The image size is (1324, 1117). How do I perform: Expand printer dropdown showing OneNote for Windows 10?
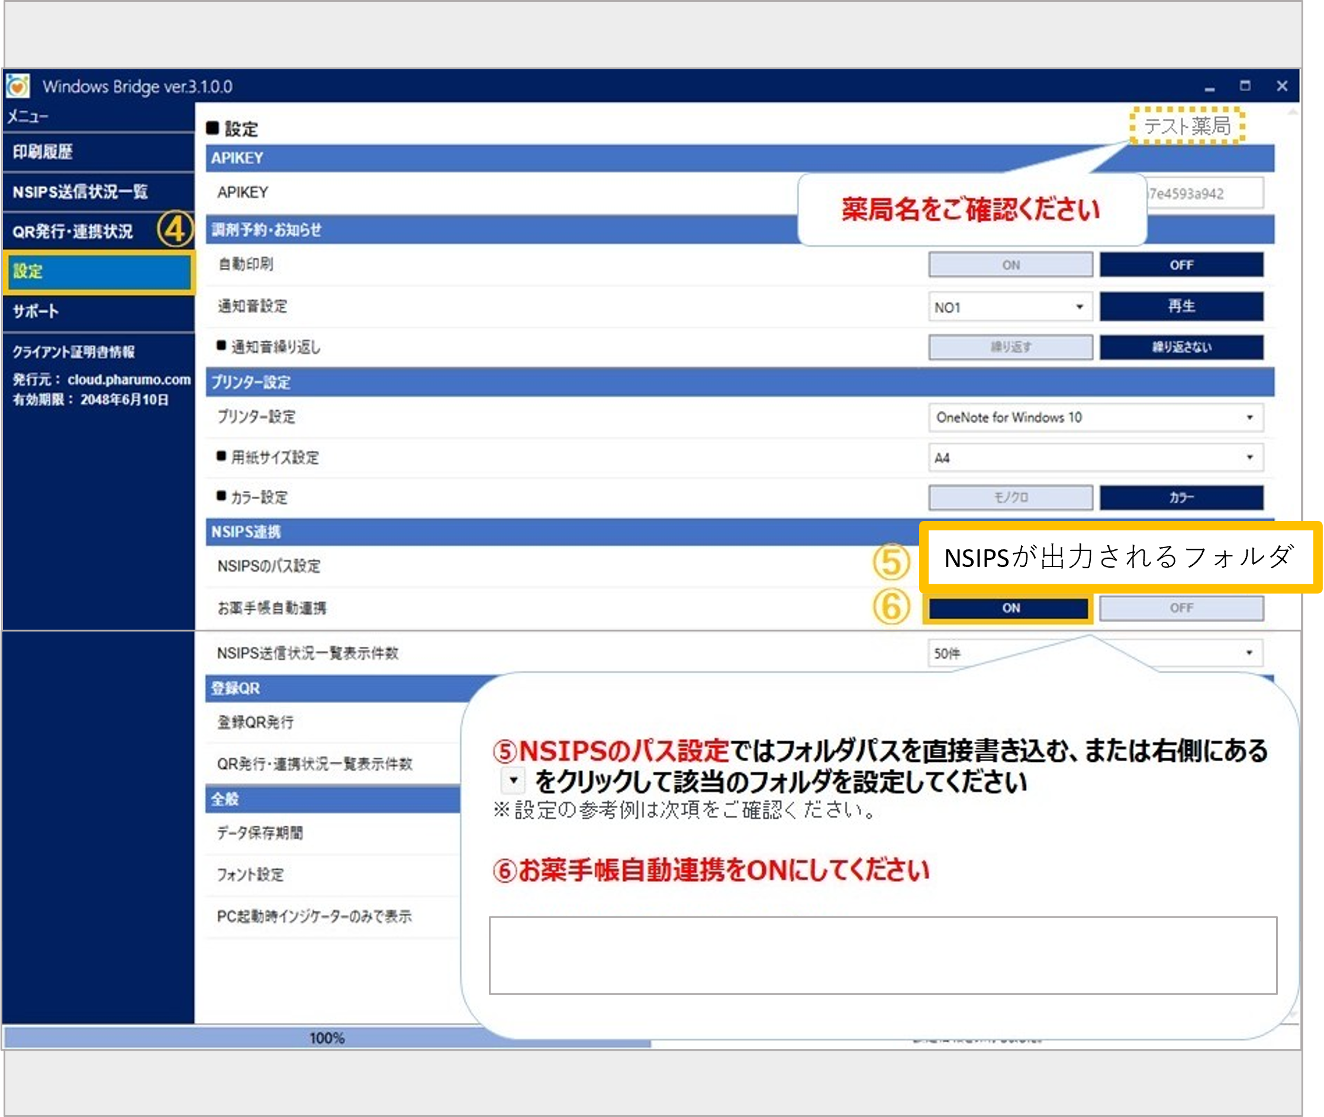tap(1096, 417)
